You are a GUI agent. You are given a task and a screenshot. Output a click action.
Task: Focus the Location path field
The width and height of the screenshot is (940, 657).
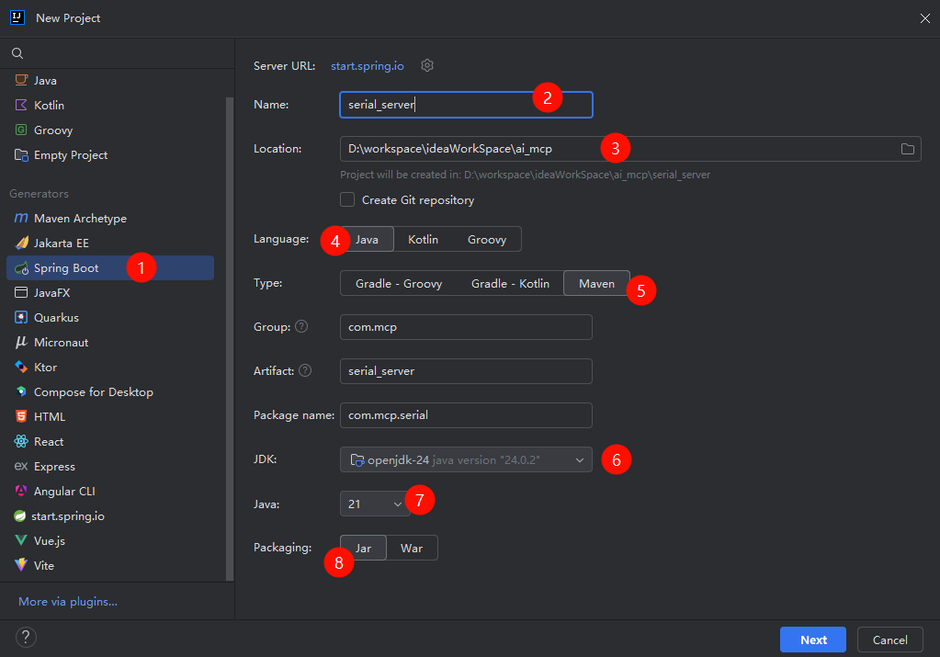pos(630,149)
